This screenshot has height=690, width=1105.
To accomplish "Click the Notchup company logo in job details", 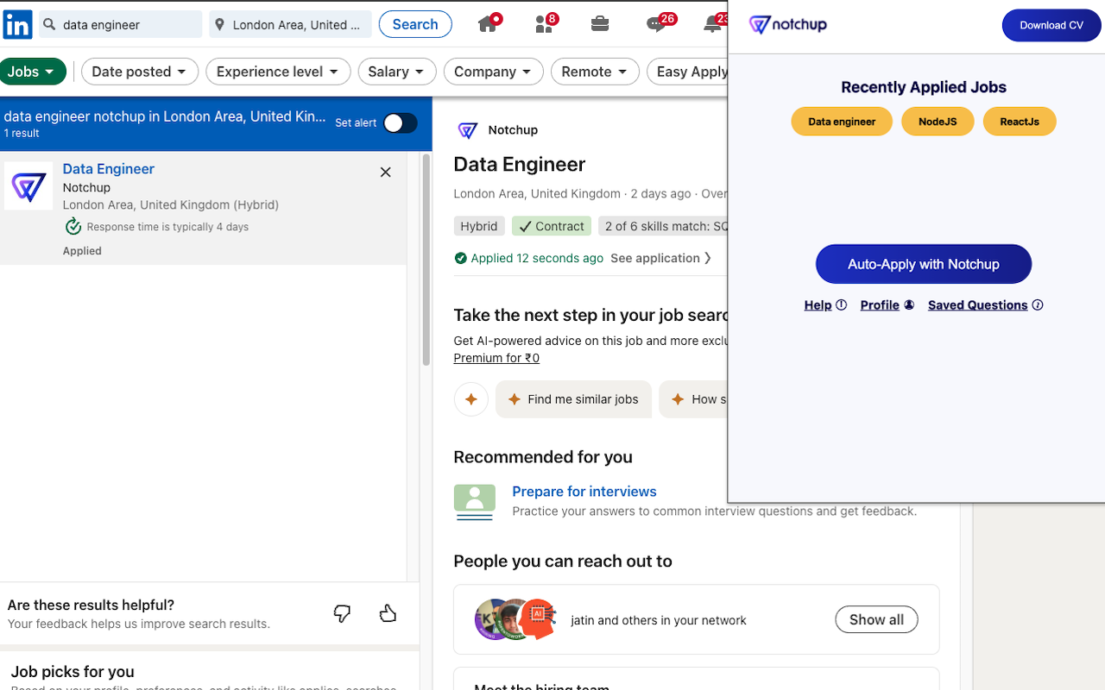I will click(x=468, y=130).
